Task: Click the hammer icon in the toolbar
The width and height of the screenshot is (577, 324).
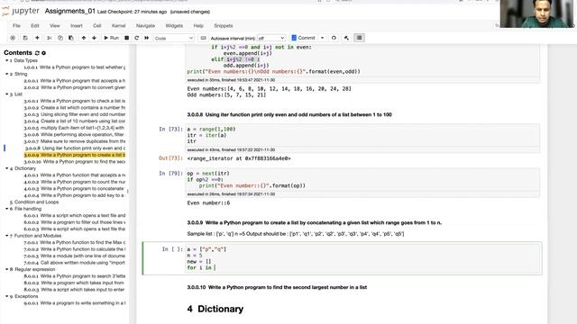Action: point(346,38)
